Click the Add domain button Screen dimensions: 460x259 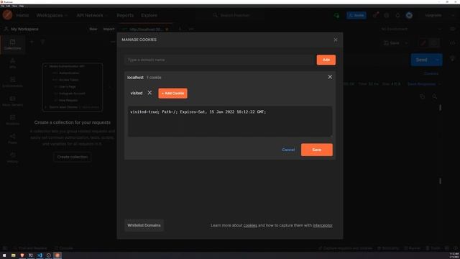tap(326, 60)
